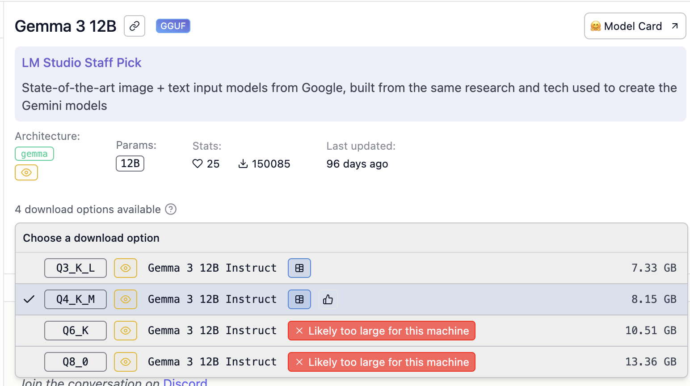Screen dimensions: 690x386
Task: Click the 8.15 GB size value
Action: point(654,299)
